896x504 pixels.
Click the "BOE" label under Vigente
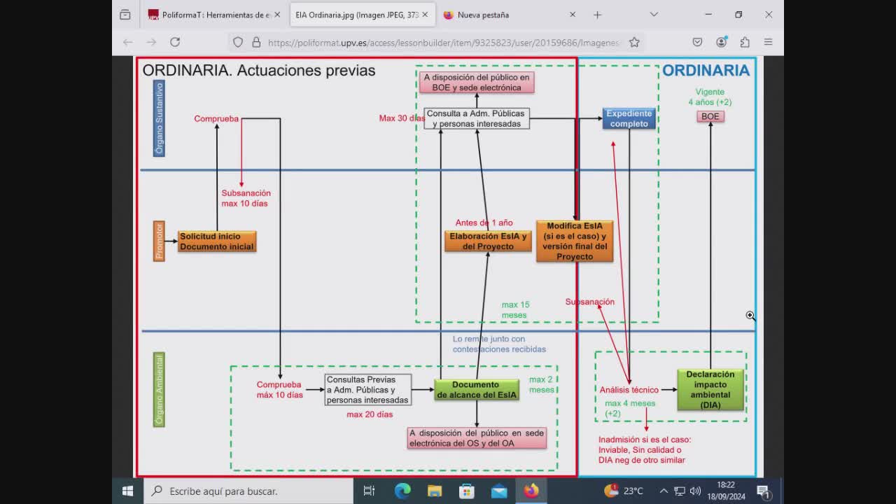tap(710, 116)
